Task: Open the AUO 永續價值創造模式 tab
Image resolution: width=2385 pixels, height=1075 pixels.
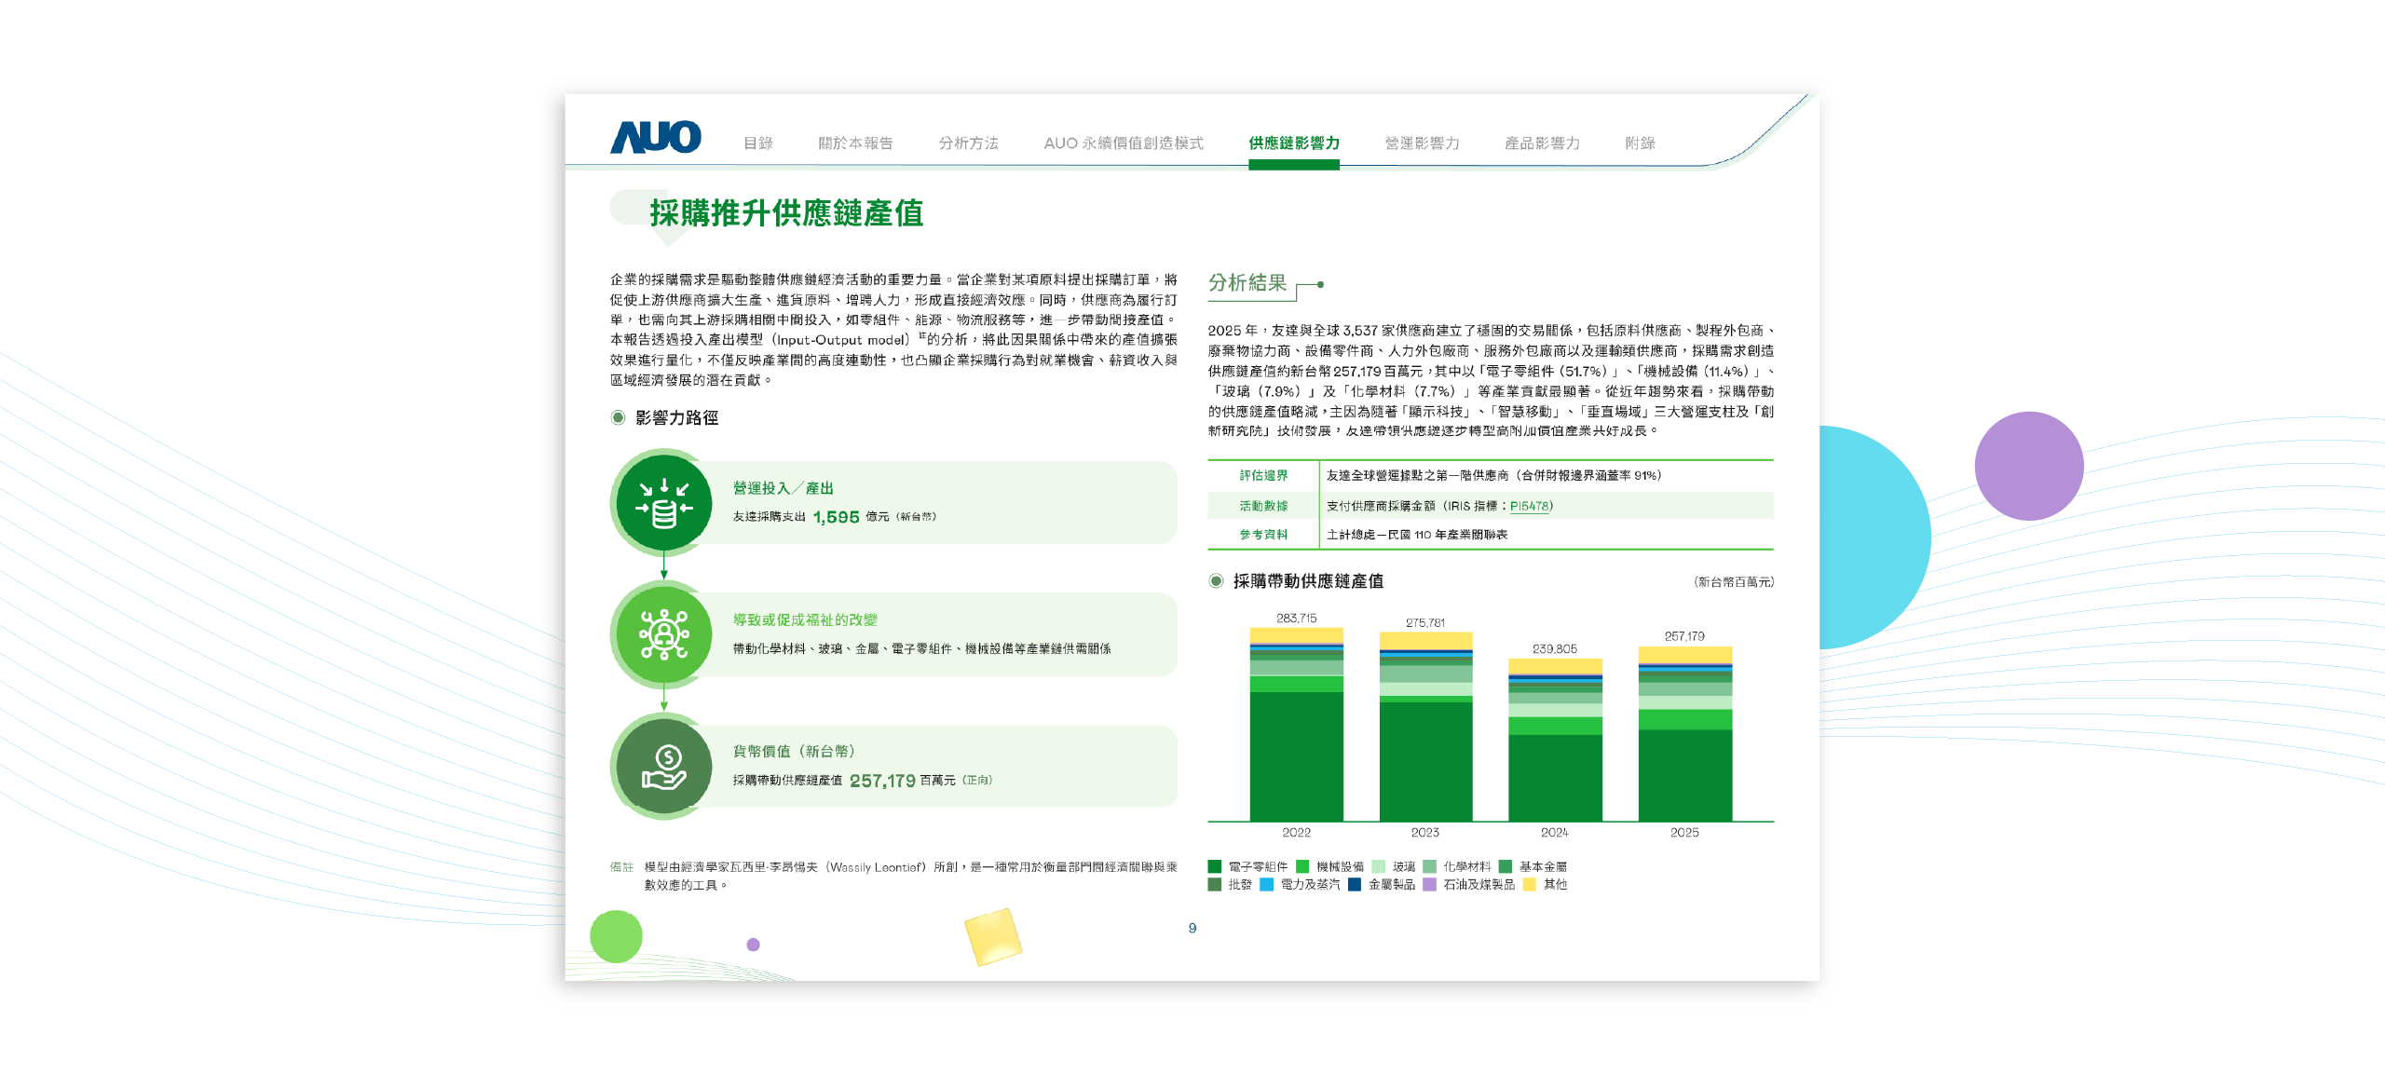Action: click(x=1124, y=143)
